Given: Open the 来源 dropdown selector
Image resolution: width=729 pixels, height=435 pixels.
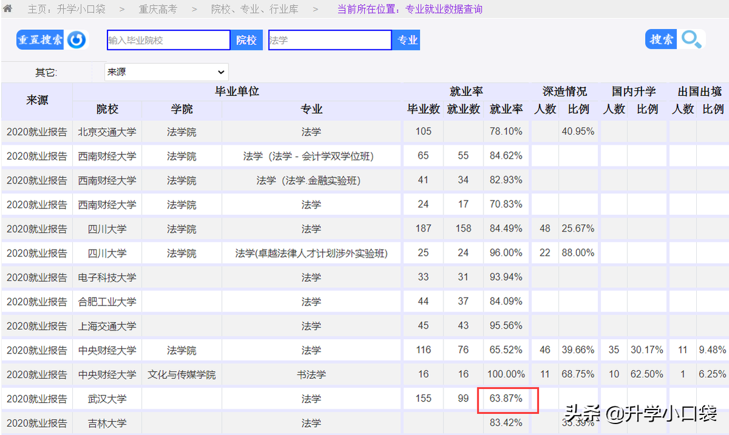Looking at the screenshot, I should click(x=166, y=71).
